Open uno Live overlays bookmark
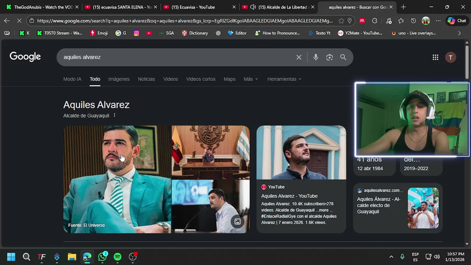471x265 pixels. click(x=414, y=33)
